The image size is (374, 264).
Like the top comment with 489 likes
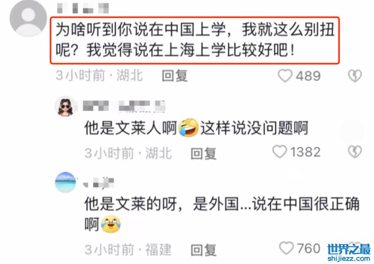tap(285, 76)
